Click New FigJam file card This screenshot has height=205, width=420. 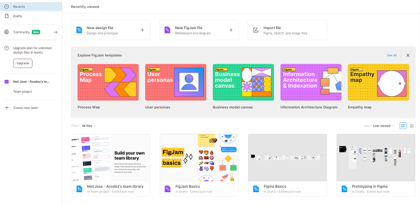[x=199, y=30]
